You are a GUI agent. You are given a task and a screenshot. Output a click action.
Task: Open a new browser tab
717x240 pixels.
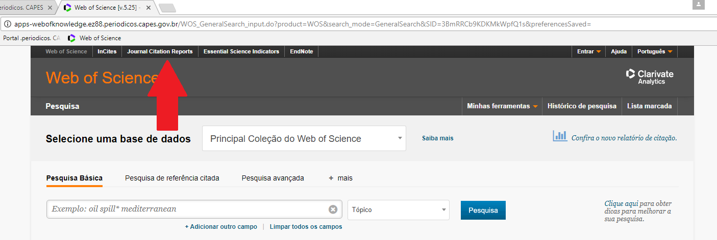pos(167,8)
